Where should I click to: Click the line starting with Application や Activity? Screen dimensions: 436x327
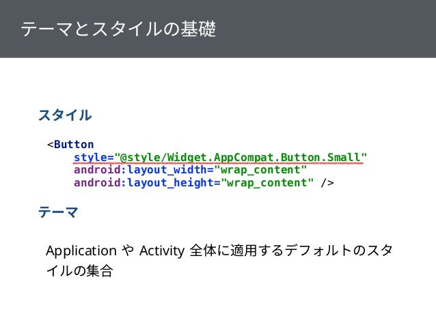(219, 251)
